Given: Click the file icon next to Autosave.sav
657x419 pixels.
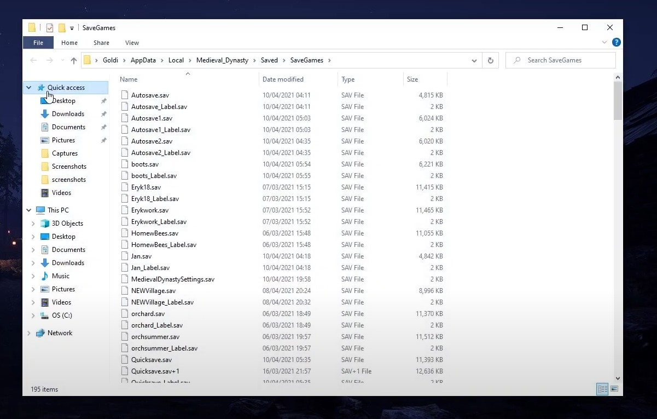Looking at the screenshot, I should pyautogui.click(x=125, y=95).
